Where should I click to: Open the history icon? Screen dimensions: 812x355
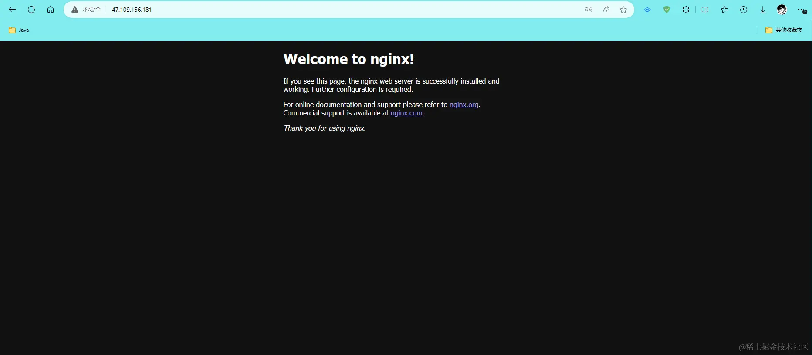pyautogui.click(x=744, y=10)
